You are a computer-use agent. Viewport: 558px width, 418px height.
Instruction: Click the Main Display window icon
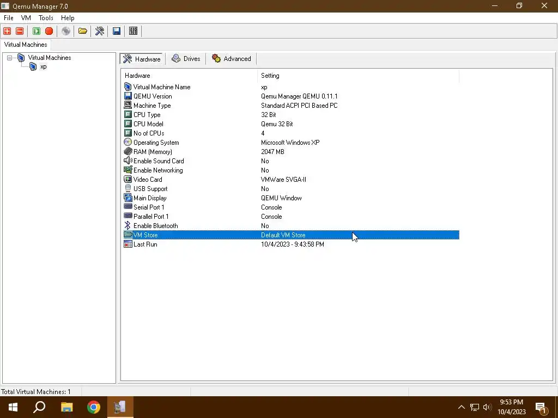pyautogui.click(x=128, y=198)
